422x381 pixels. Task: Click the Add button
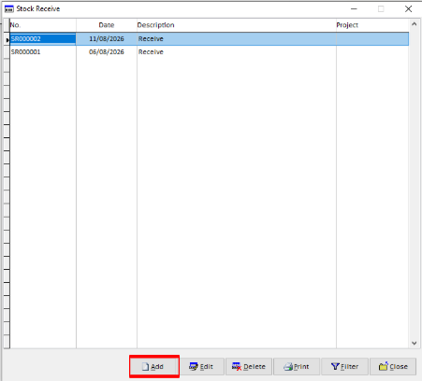154,366
